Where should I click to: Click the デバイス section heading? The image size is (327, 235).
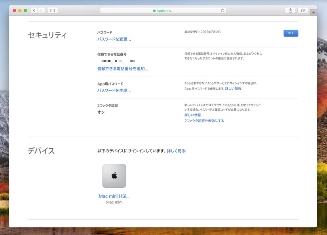(41, 151)
